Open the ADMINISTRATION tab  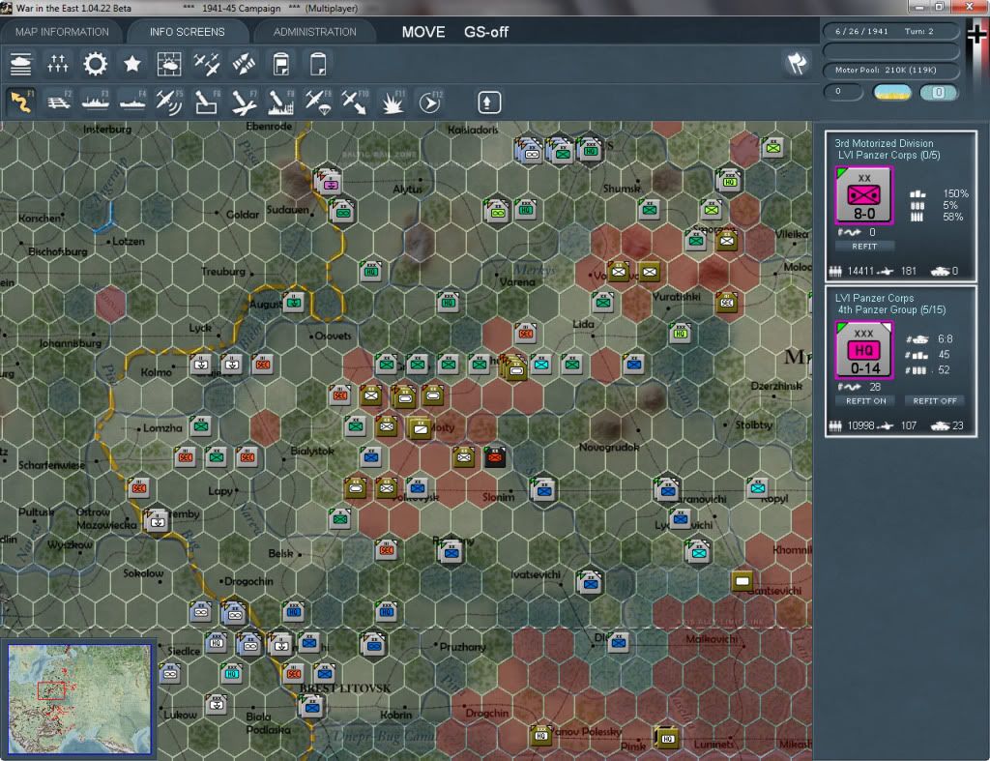click(x=314, y=32)
